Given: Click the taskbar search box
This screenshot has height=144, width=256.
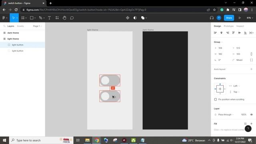Looking at the screenshot, I should 41,140.
